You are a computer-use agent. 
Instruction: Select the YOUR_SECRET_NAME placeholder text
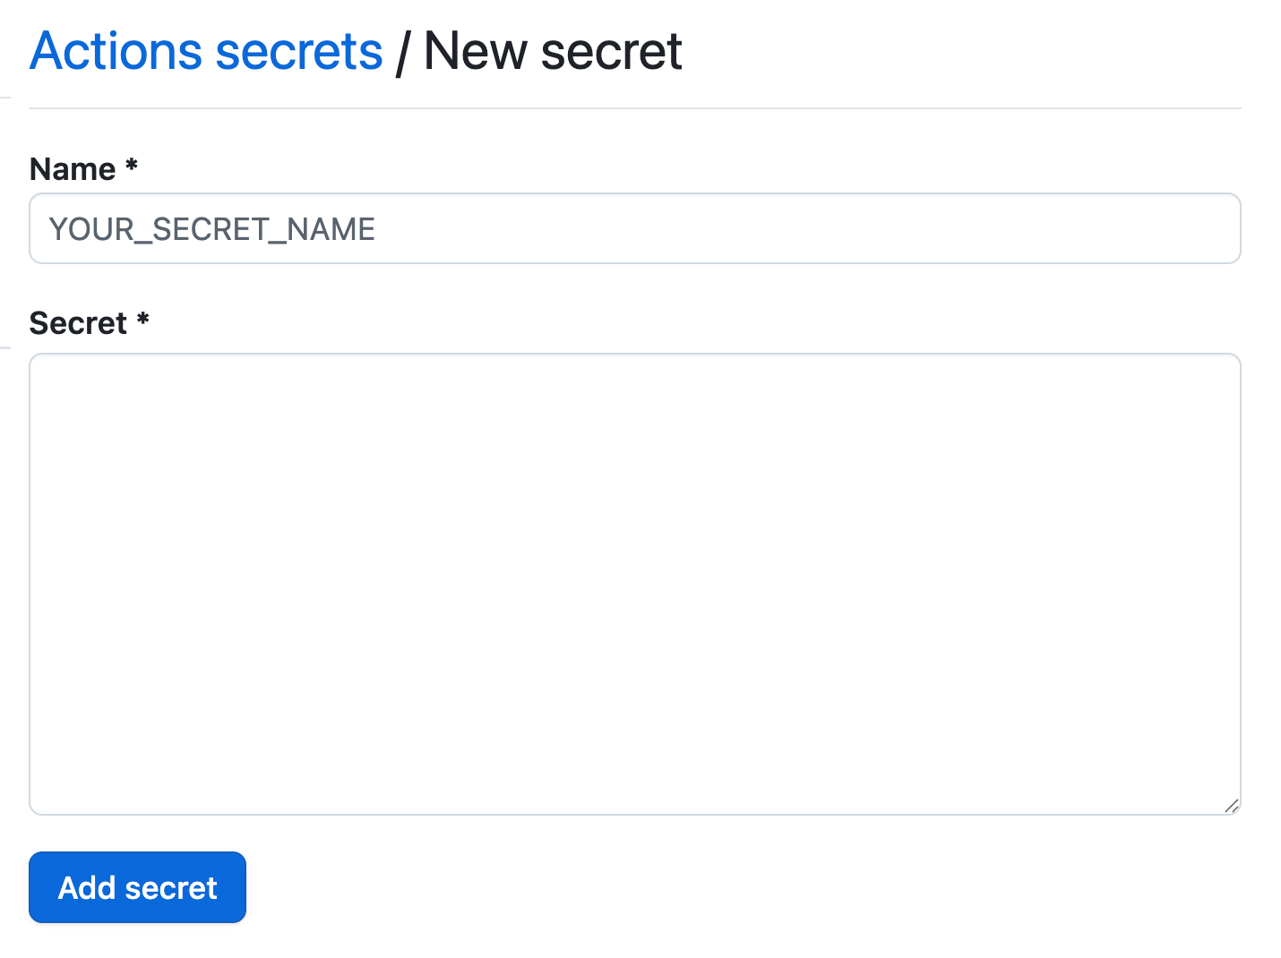point(212,229)
